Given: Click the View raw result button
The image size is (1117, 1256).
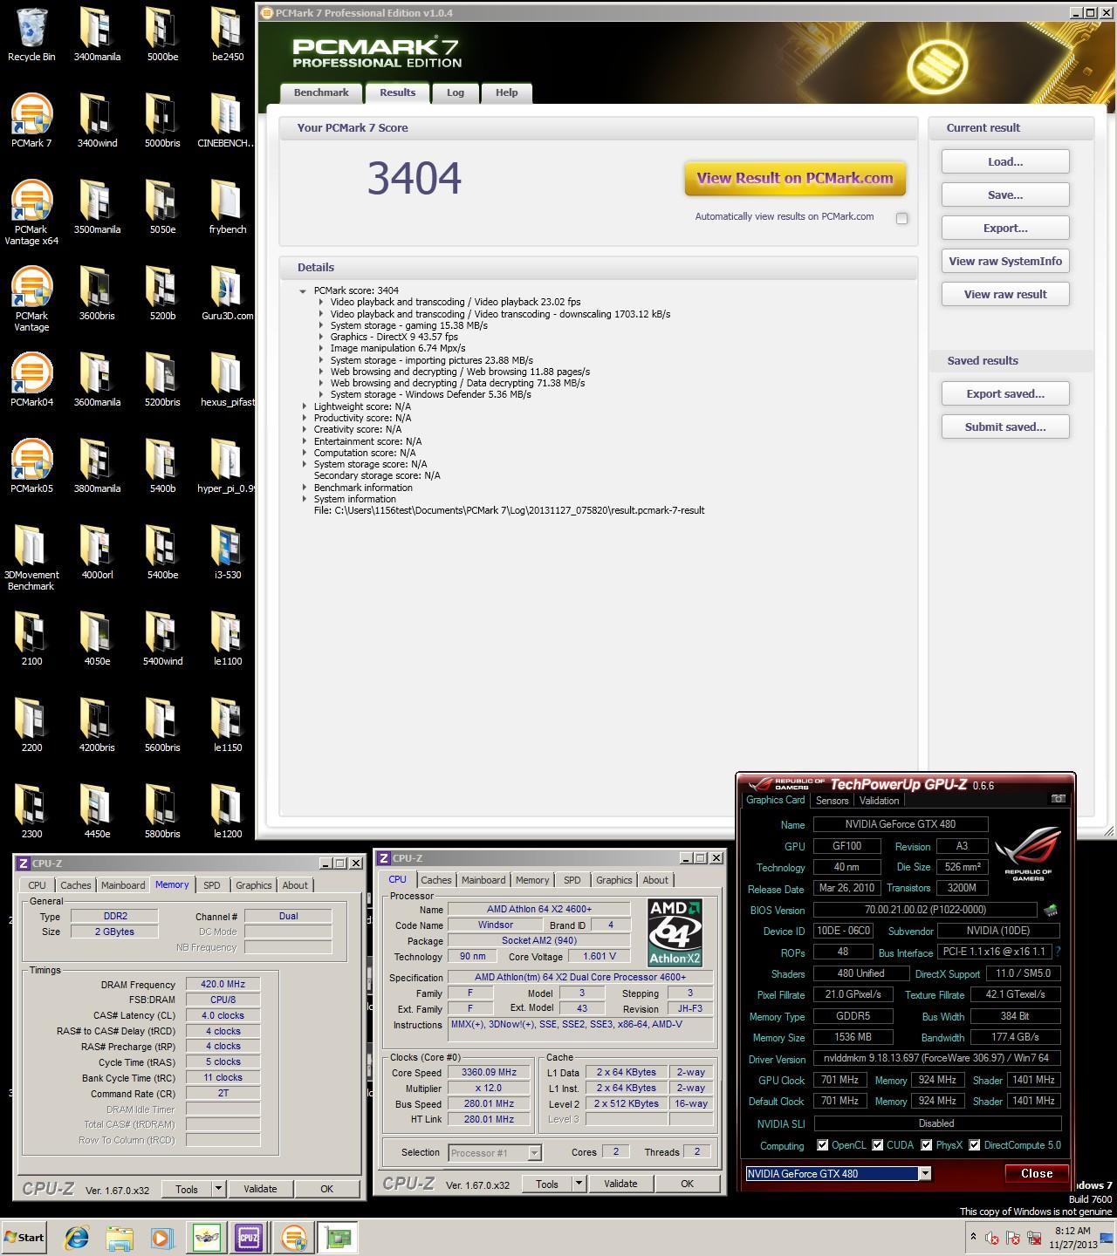Looking at the screenshot, I should point(1005,295).
